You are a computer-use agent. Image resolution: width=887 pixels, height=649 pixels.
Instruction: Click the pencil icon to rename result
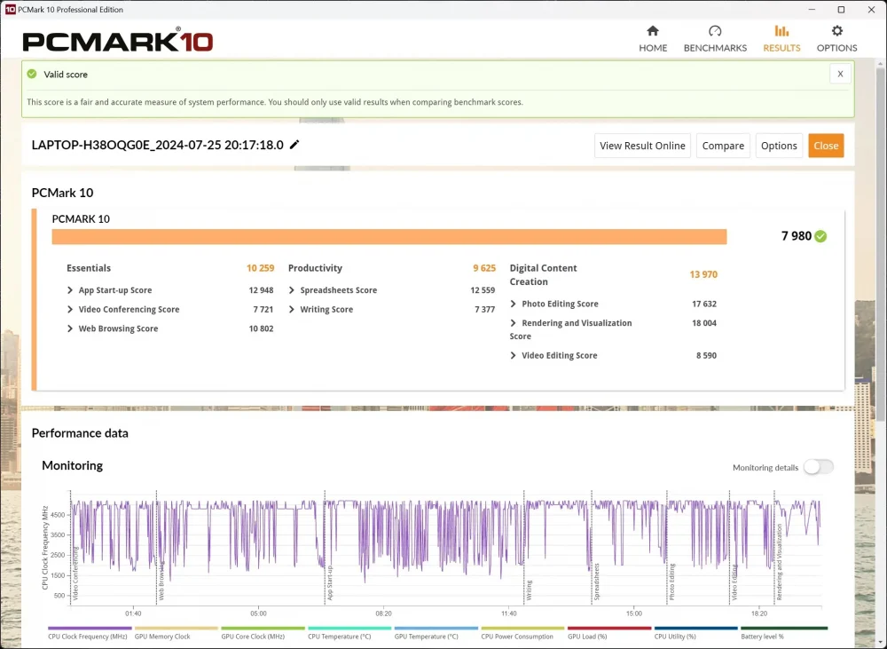294,145
